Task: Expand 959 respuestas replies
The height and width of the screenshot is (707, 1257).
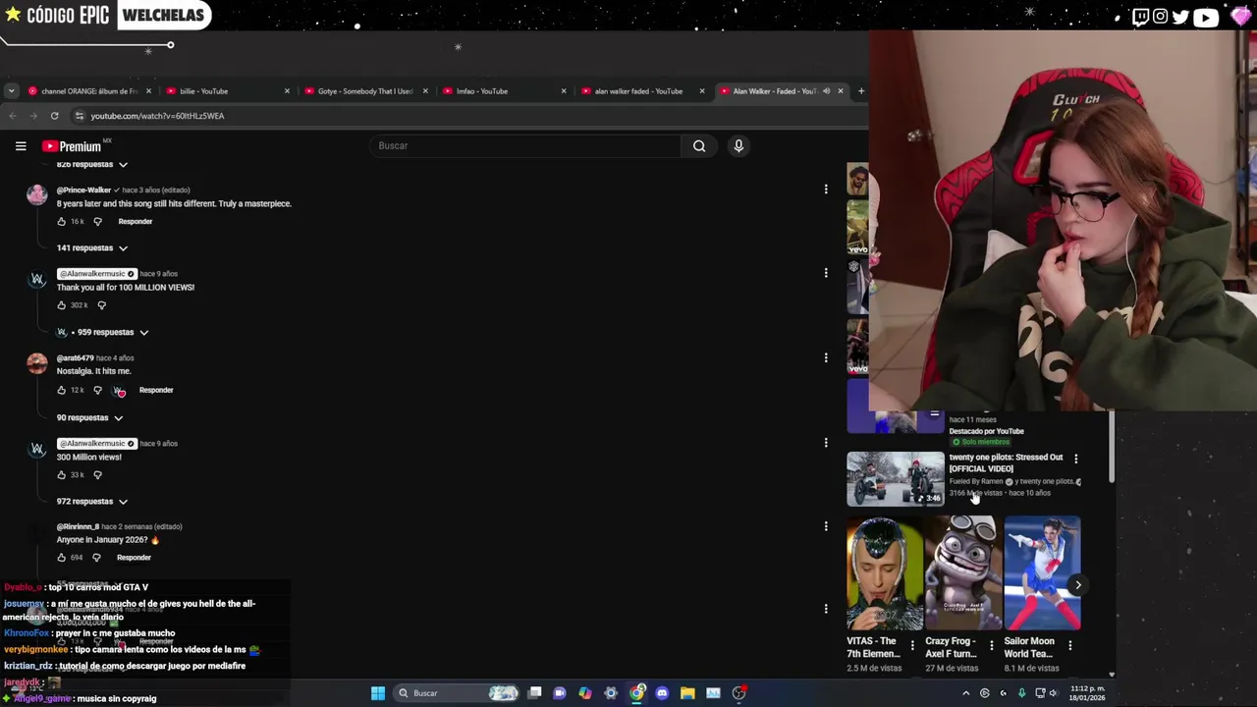Action: pos(104,333)
